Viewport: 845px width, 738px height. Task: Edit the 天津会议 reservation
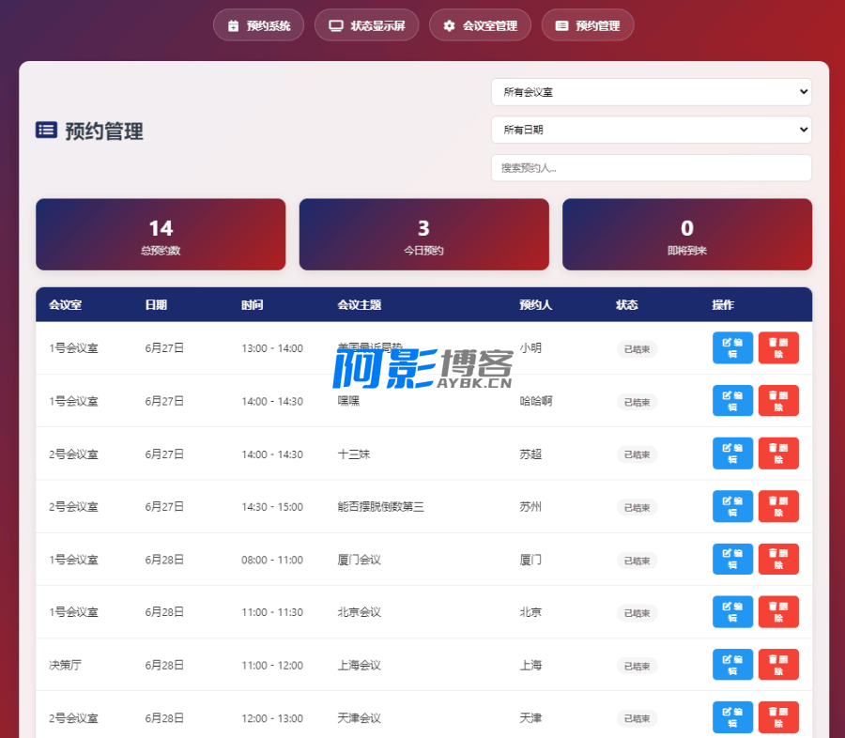point(732,717)
